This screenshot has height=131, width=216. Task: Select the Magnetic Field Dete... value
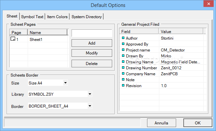pos(180,62)
